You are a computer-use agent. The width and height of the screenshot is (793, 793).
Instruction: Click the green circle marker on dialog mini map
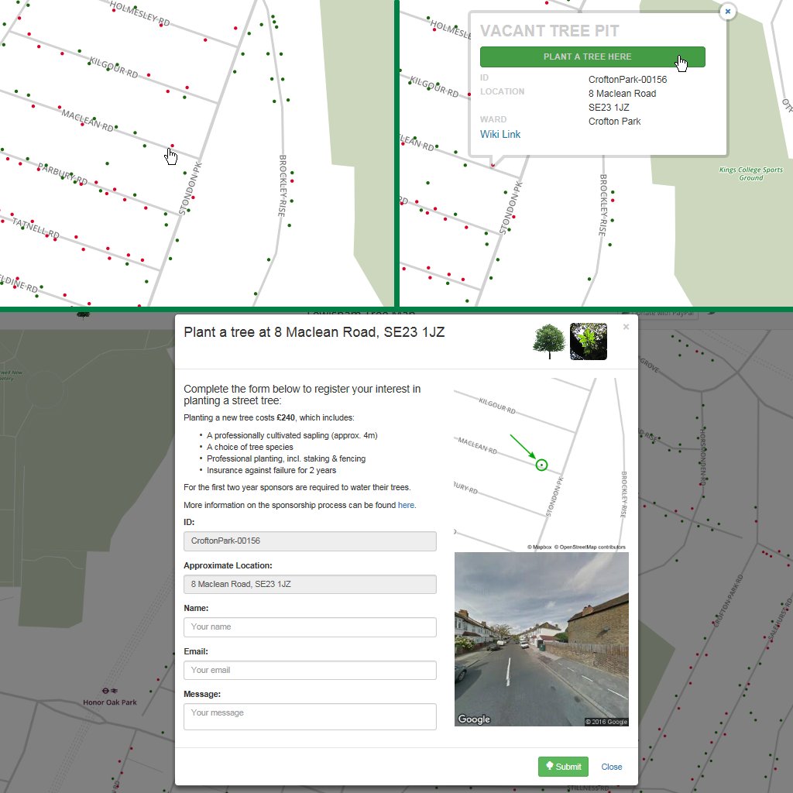coord(541,465)
